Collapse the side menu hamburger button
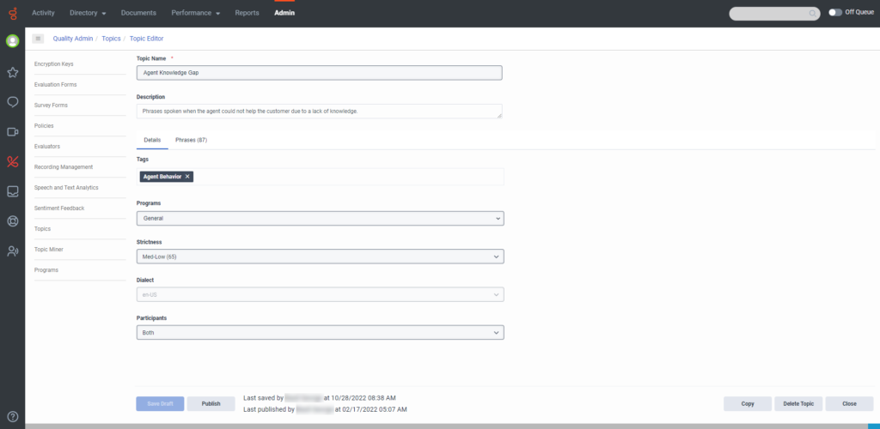This screenshot has height=429, width=880. (x=38, y=39)
